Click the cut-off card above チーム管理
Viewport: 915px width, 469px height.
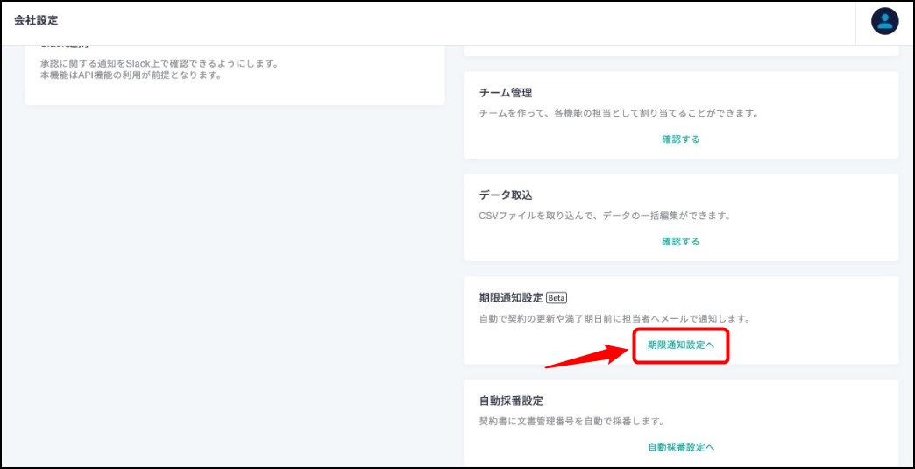[681, 51]
